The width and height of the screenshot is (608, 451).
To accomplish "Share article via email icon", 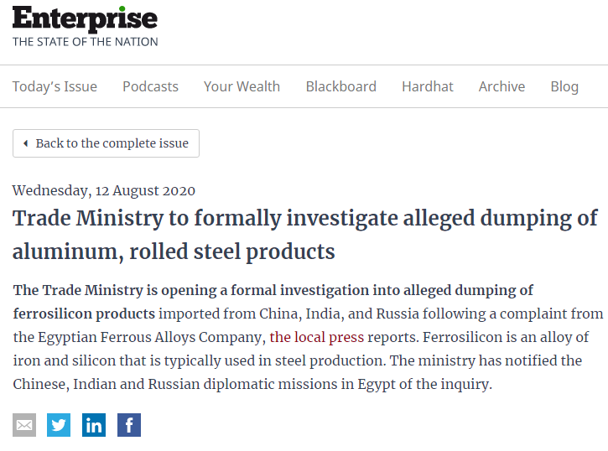I will click(24, 425).
